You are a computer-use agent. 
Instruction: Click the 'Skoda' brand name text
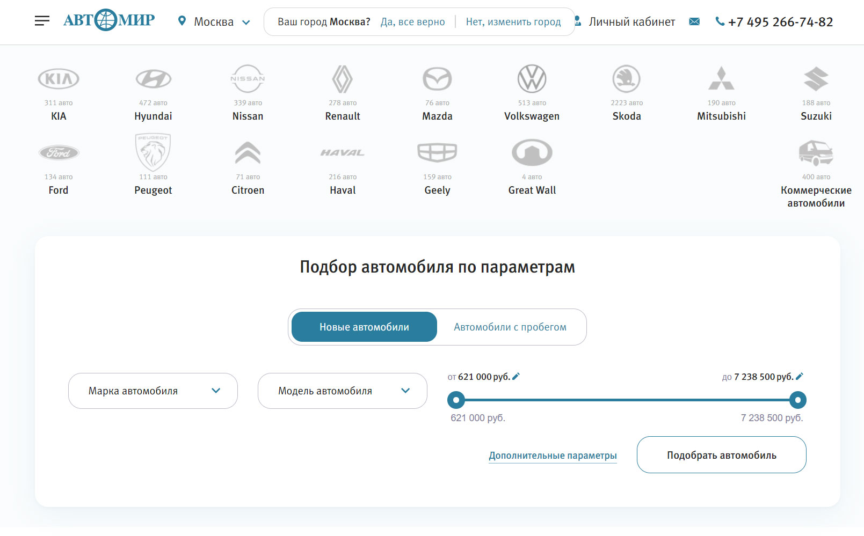point(627,116)
